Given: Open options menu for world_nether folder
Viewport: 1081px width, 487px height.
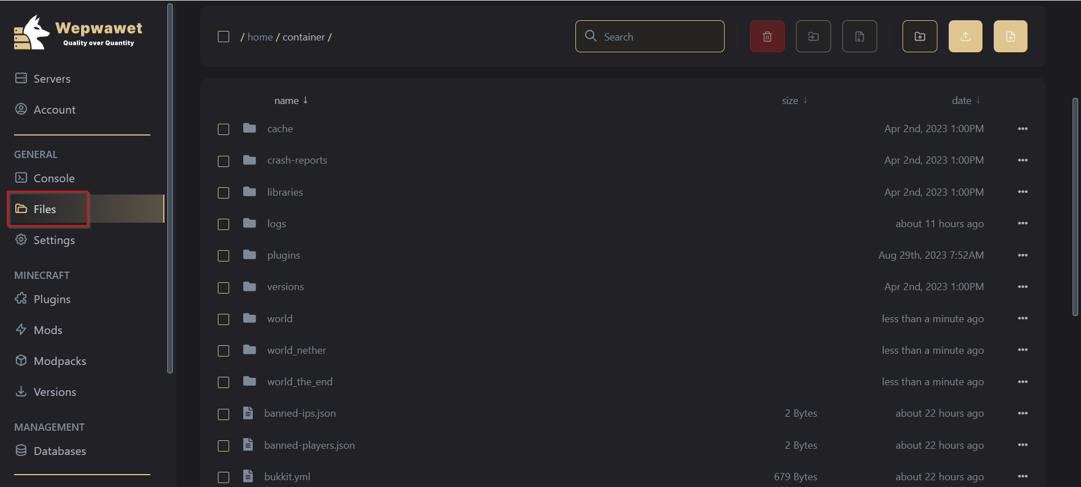Looking at the screenshot, I should click(x=1022, y=350).
